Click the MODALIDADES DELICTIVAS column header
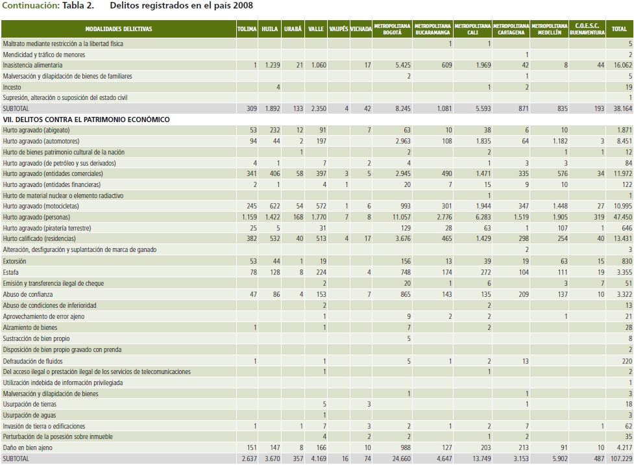The image size is (634, 465). [x=118, y=29]
